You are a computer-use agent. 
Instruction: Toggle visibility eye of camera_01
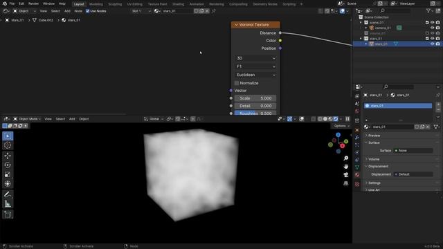[432, 28]
